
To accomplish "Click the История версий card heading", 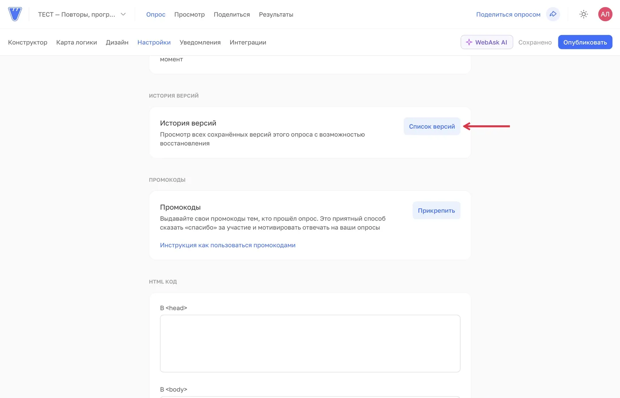I will 188,123.
